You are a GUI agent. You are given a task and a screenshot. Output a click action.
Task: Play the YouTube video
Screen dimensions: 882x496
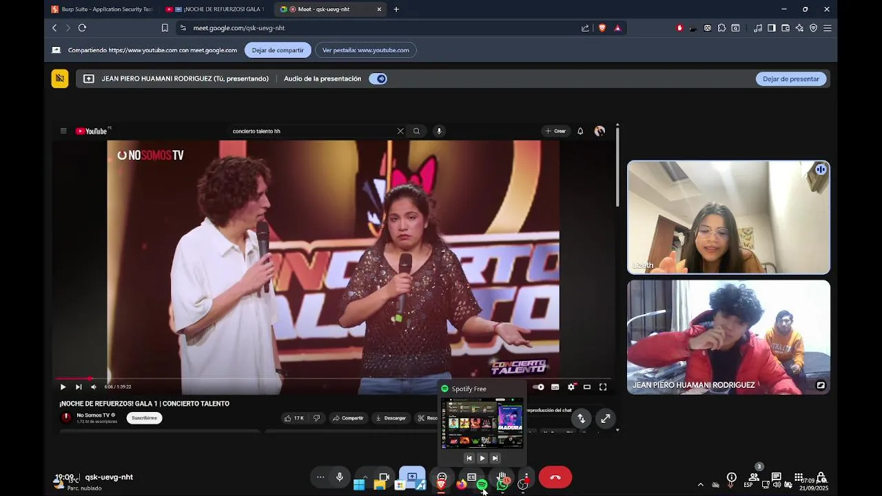tap(63, 386)
